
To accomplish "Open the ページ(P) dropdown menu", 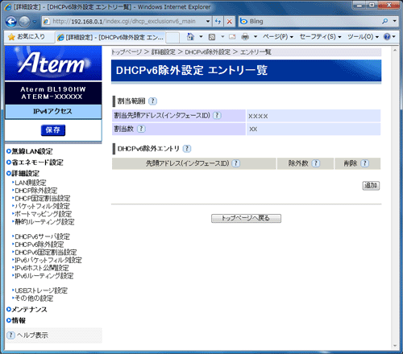I will coord(278,37).
